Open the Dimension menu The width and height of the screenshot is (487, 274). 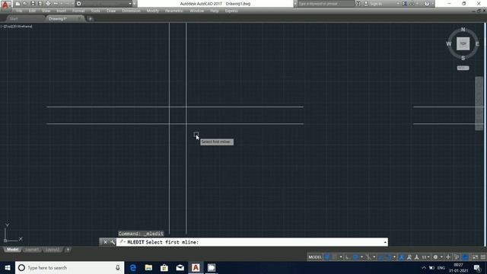click(132, 11)
